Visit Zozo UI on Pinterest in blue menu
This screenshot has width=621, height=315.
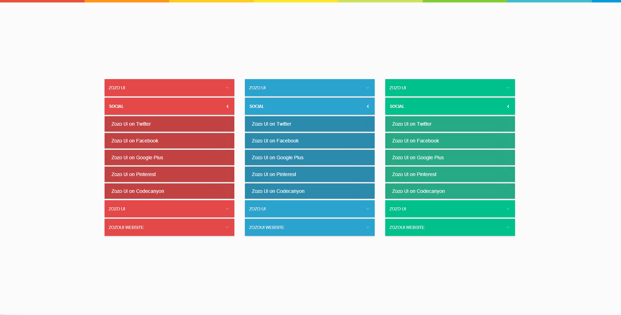pos(310,174)
